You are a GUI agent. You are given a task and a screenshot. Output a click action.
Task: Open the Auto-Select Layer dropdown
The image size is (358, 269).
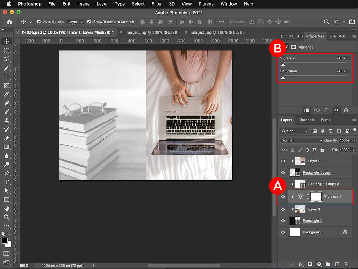75,22
